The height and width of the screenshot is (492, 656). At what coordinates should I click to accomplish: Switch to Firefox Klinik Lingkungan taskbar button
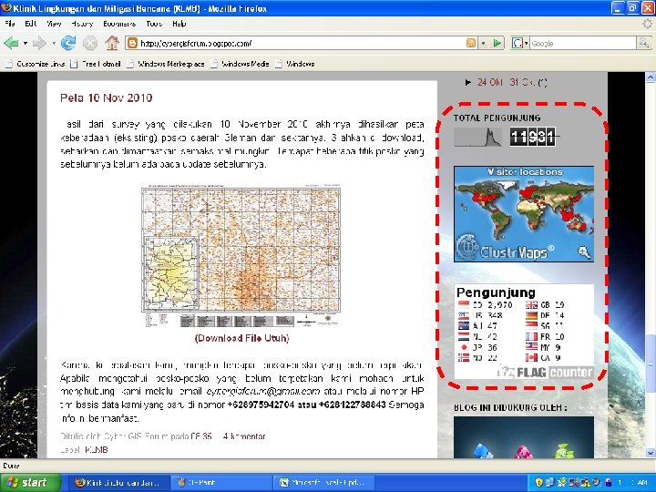click(x=118, y=483)
